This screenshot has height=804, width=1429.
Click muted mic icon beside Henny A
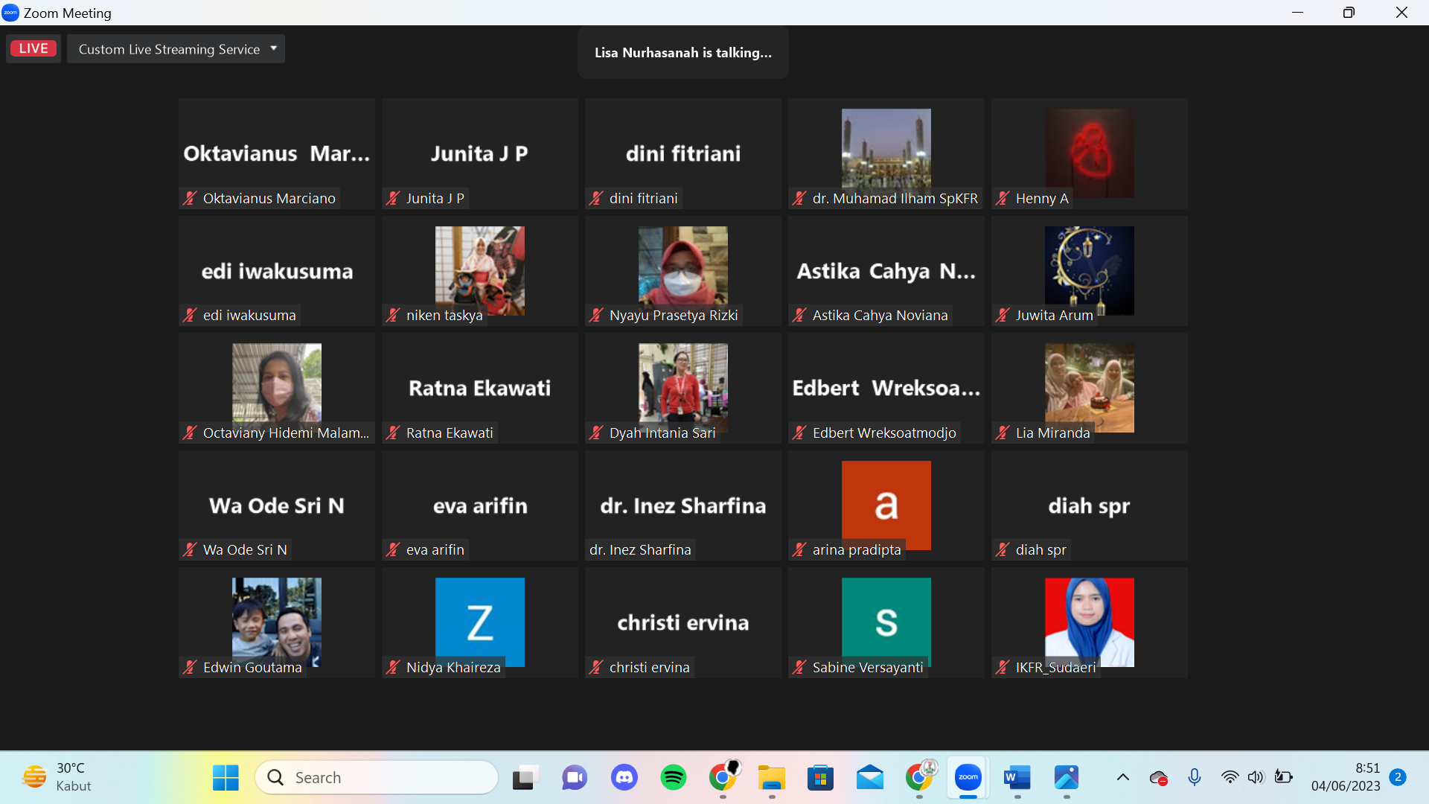coord(1003,198)
